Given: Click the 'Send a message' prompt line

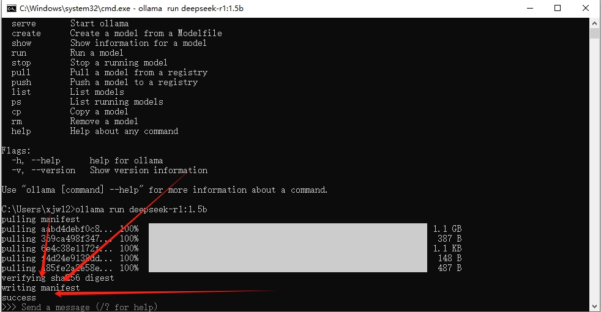Looking at the screenshot, I should click(x=80, y=307).
